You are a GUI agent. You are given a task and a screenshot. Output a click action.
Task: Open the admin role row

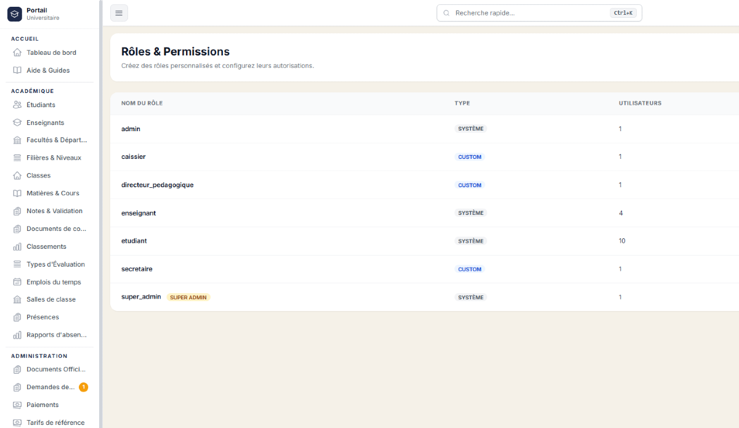(x=424, y=129)
